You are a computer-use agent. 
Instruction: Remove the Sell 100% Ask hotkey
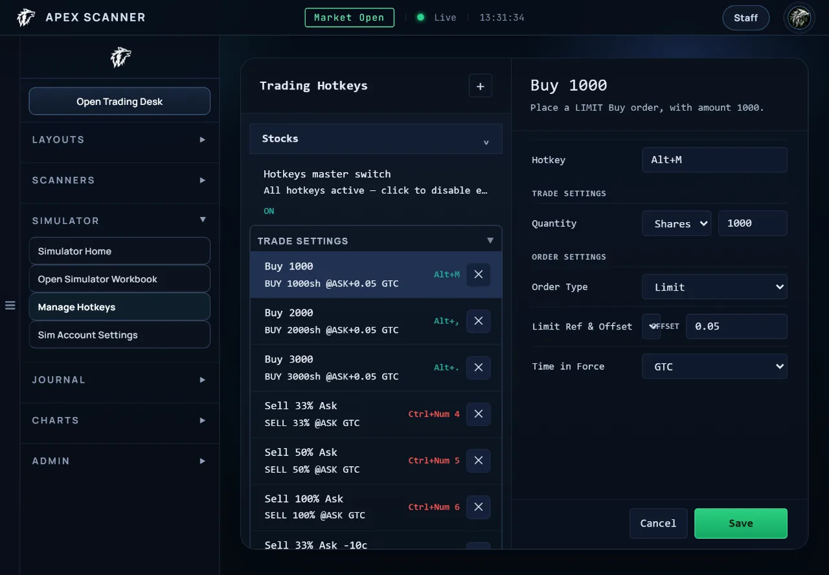pos(479,508)
